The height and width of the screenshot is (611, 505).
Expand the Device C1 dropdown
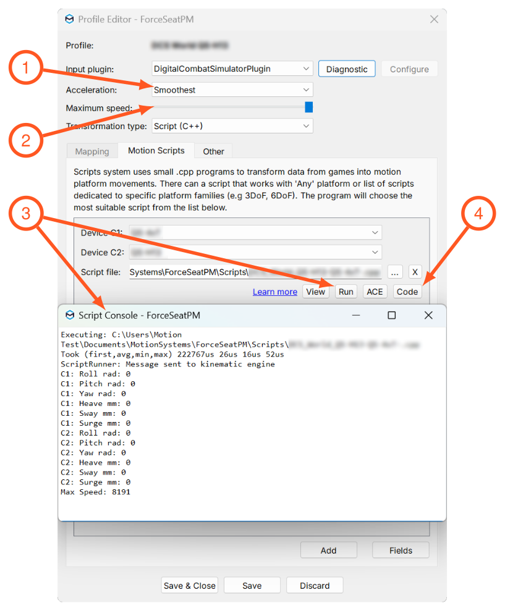[255, 233]
